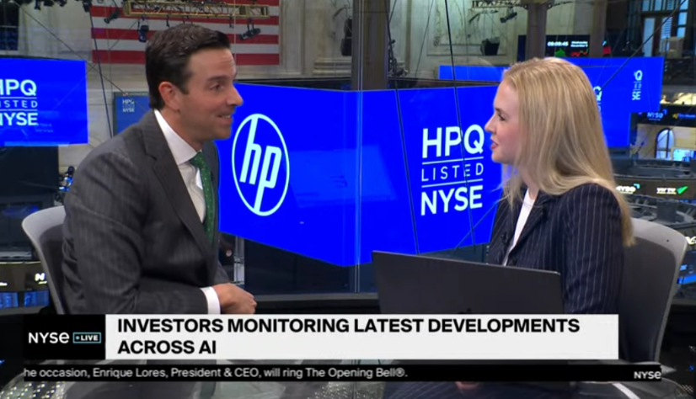
Task: Click the headline about AI developments
Action: tap(347, 336)
